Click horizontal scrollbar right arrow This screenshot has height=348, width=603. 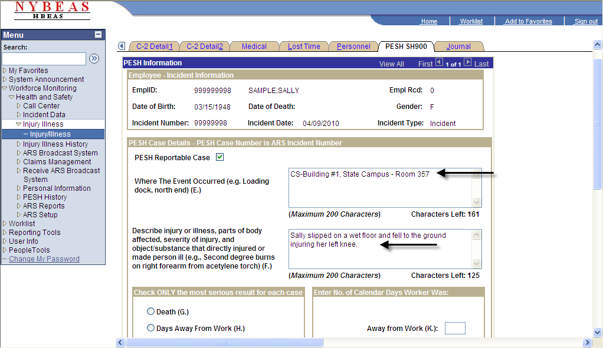click(x=587, y=342)
